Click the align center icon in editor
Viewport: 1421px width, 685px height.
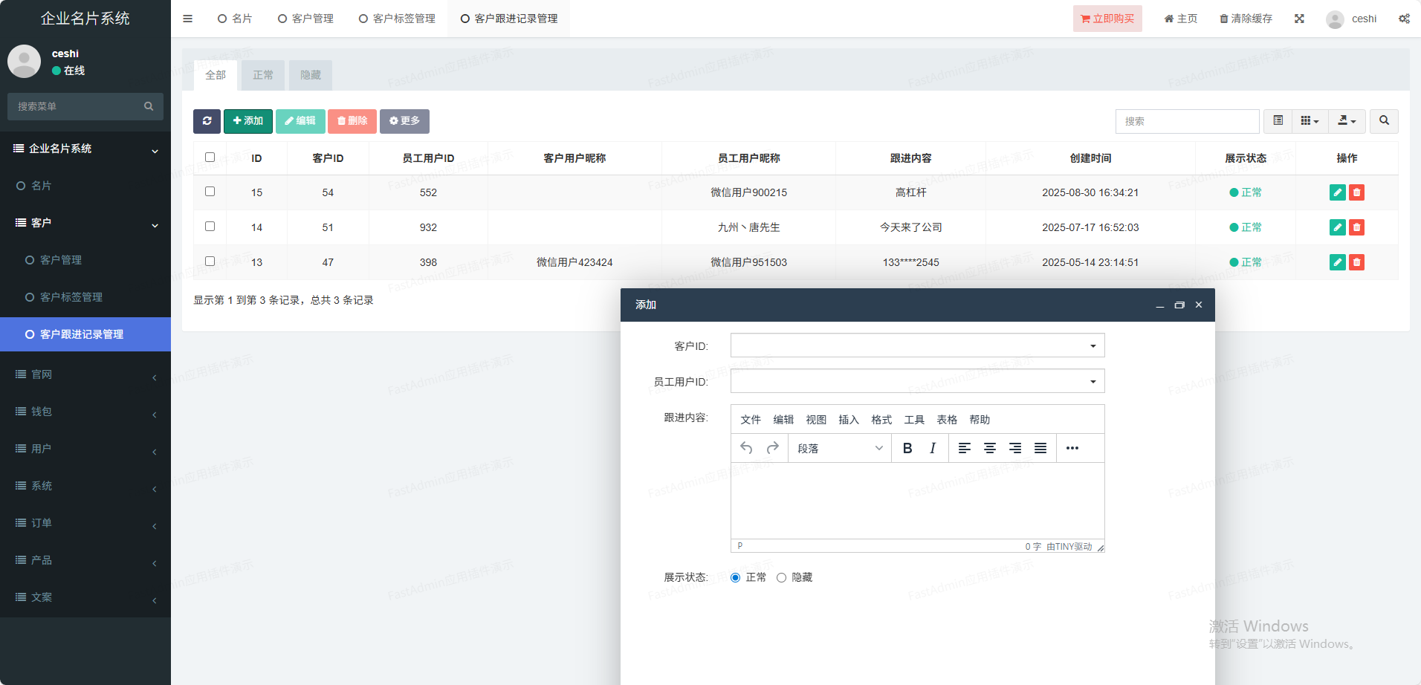pyautogui.click(x=990, y=448)
